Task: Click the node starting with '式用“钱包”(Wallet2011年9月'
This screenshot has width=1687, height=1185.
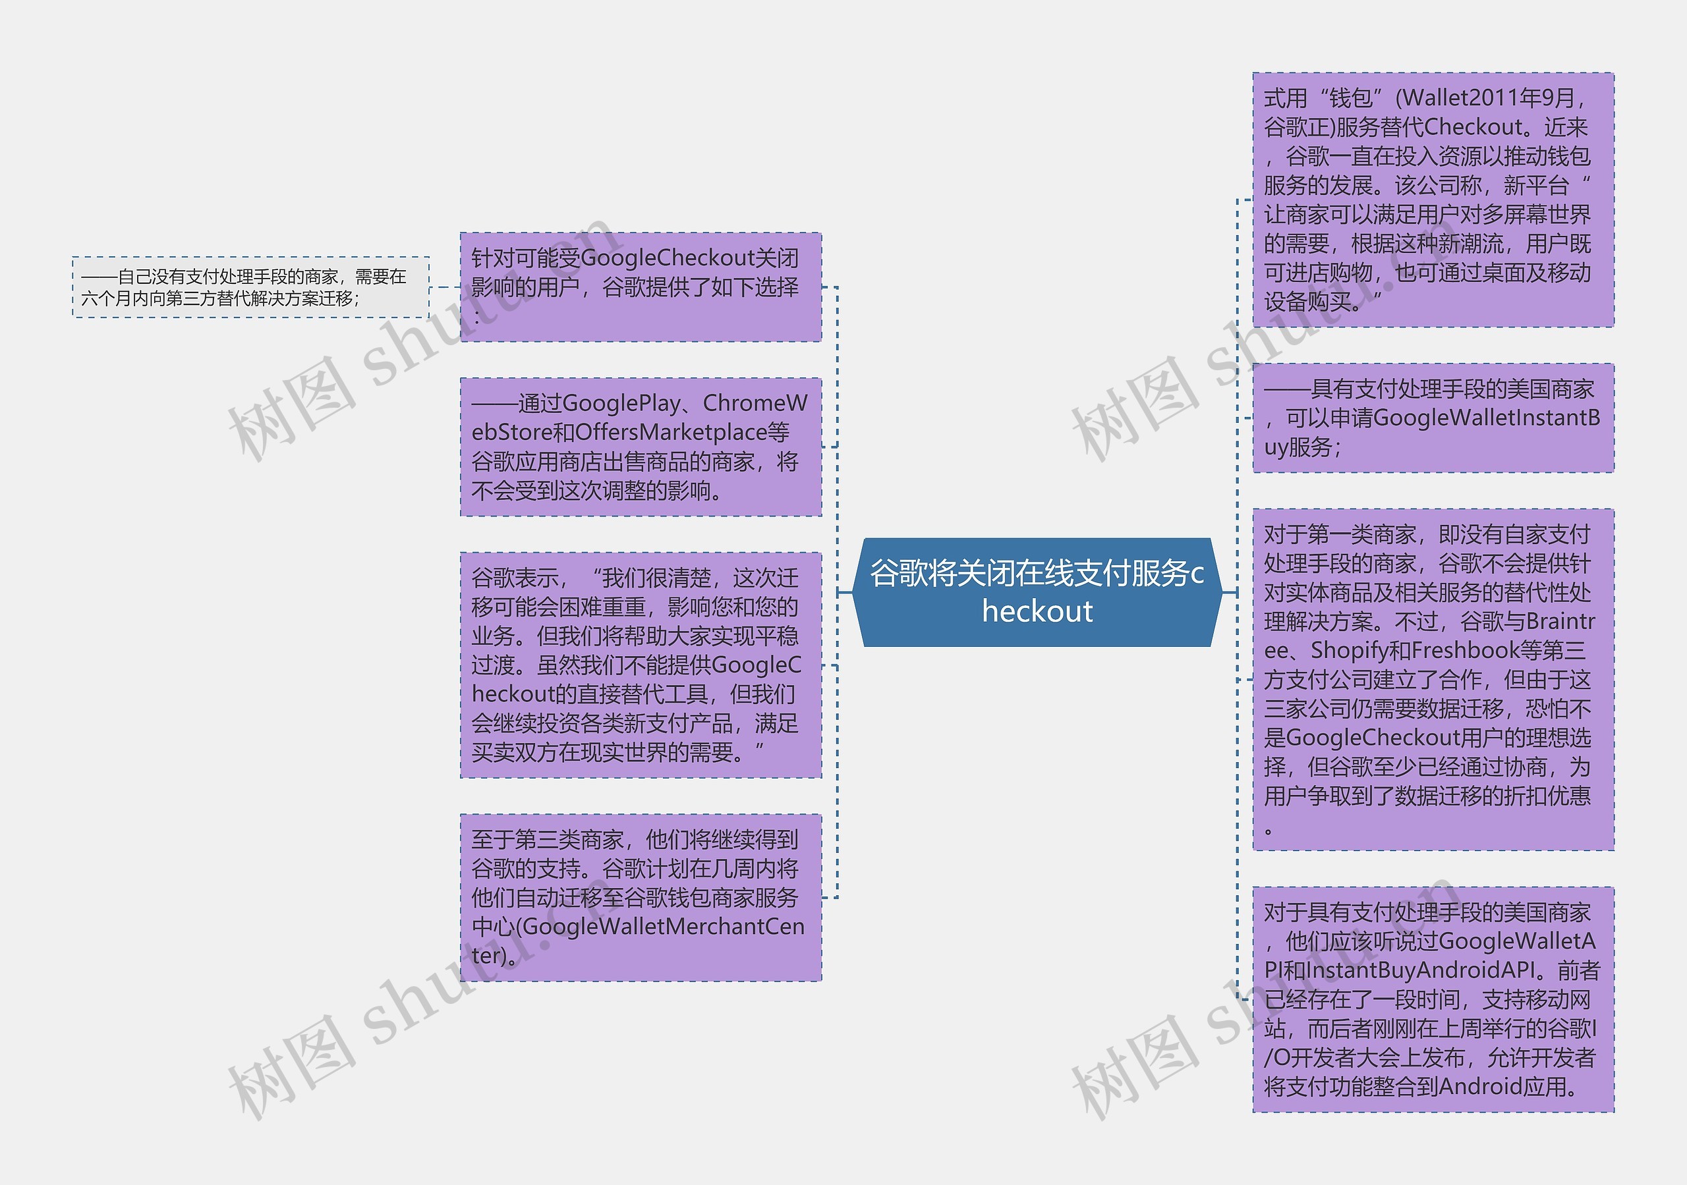Action: (x=1433, y=200)
